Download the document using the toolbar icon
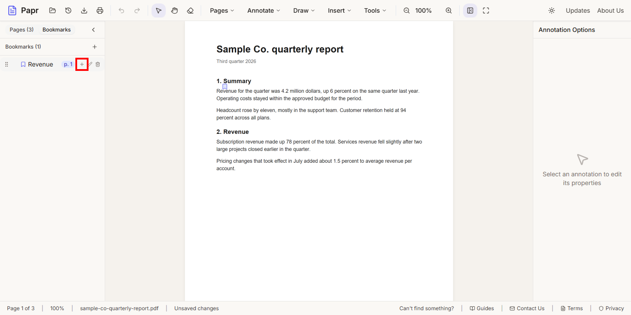Screen dimensions: 631x315 pyautogui.click(x=84, y=10)
